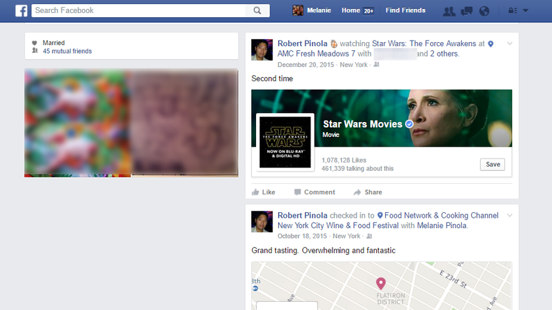Open privacy shortcuts lock icon
Image resolution: width=552 pixels, height=310 pixels.
tap(512, 10)
